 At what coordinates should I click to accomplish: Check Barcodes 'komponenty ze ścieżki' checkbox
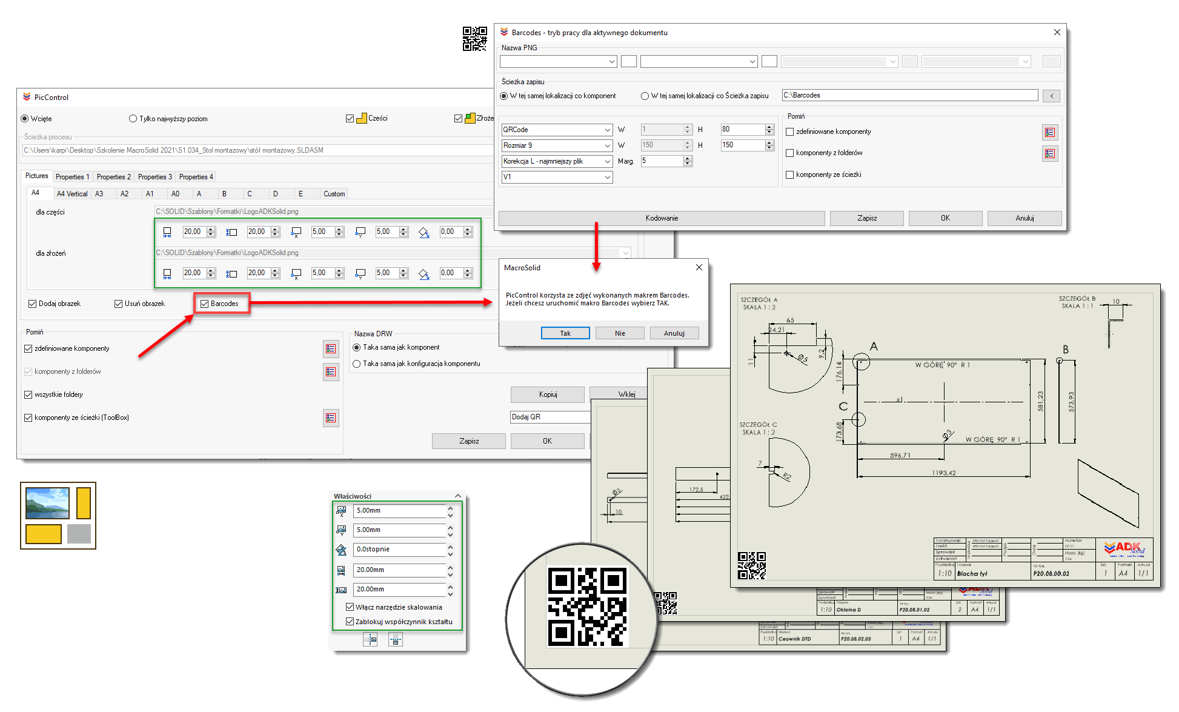pyautogui.click(x=790, y=175)
